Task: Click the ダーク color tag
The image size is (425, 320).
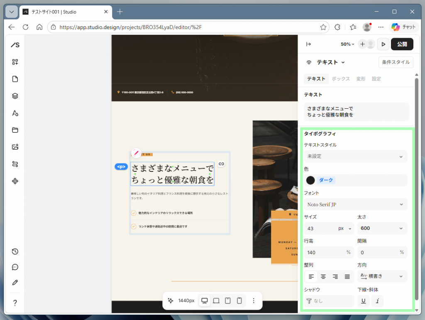Action: pos(326,180)
